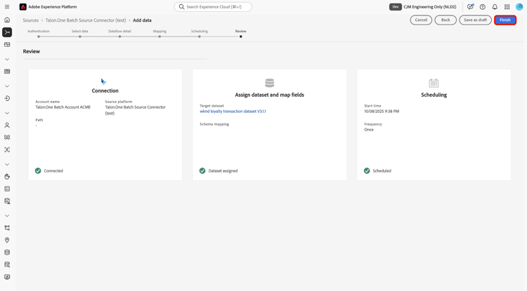Open Datasets via stacked cylinder sidebar icon
This screenshot has height=291, width=527.
point(7,252)
